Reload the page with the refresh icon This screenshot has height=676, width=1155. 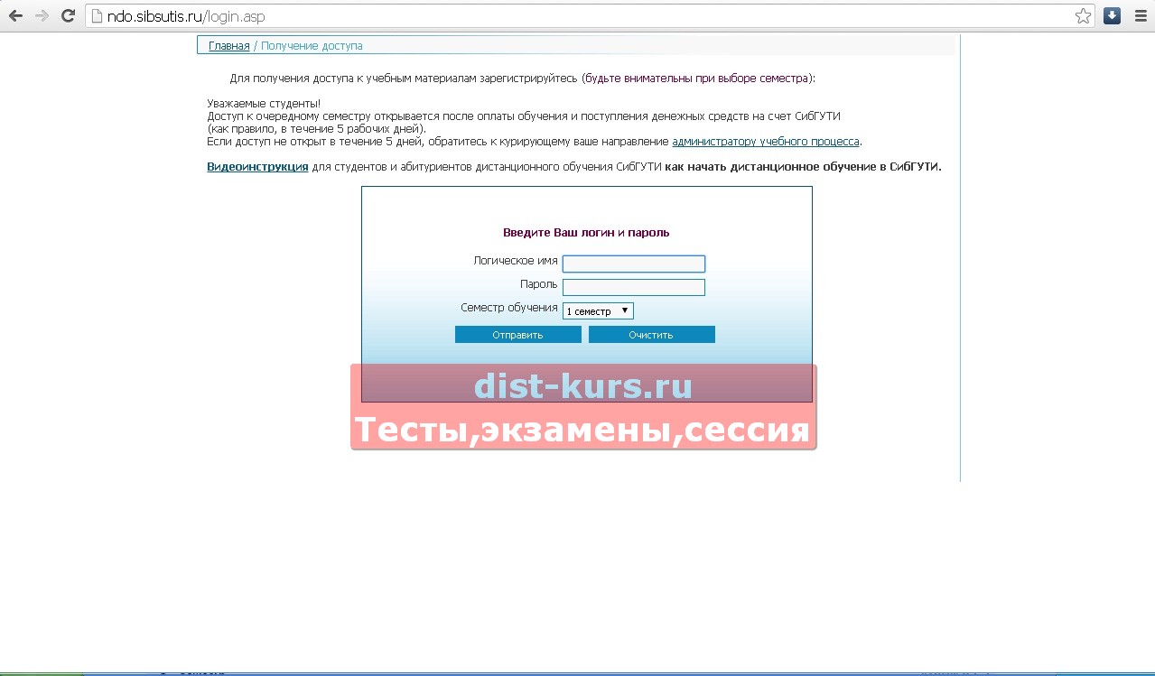(68, 16)
